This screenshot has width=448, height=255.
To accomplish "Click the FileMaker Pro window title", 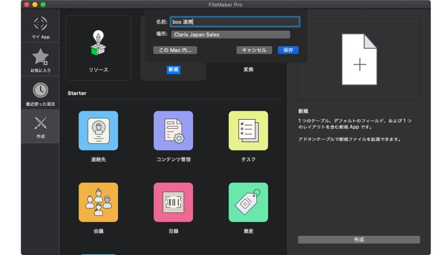I will [x=226, y=4].
